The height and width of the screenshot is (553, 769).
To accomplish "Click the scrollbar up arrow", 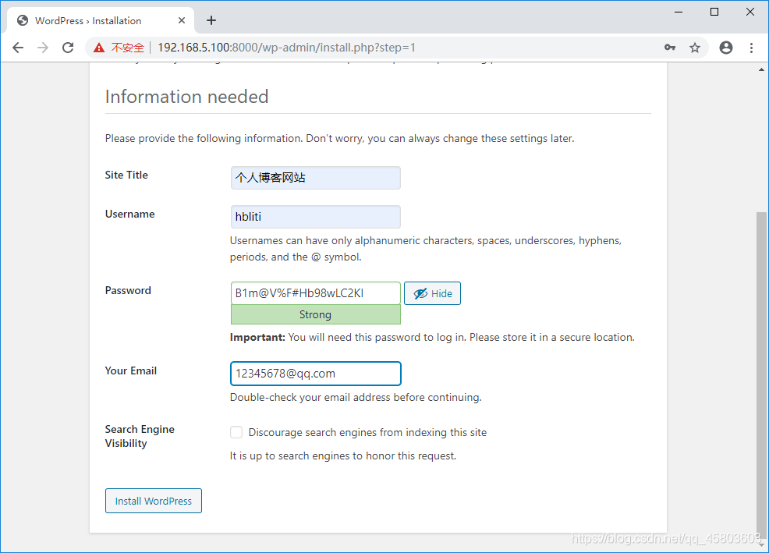I will tap(761, 69).
